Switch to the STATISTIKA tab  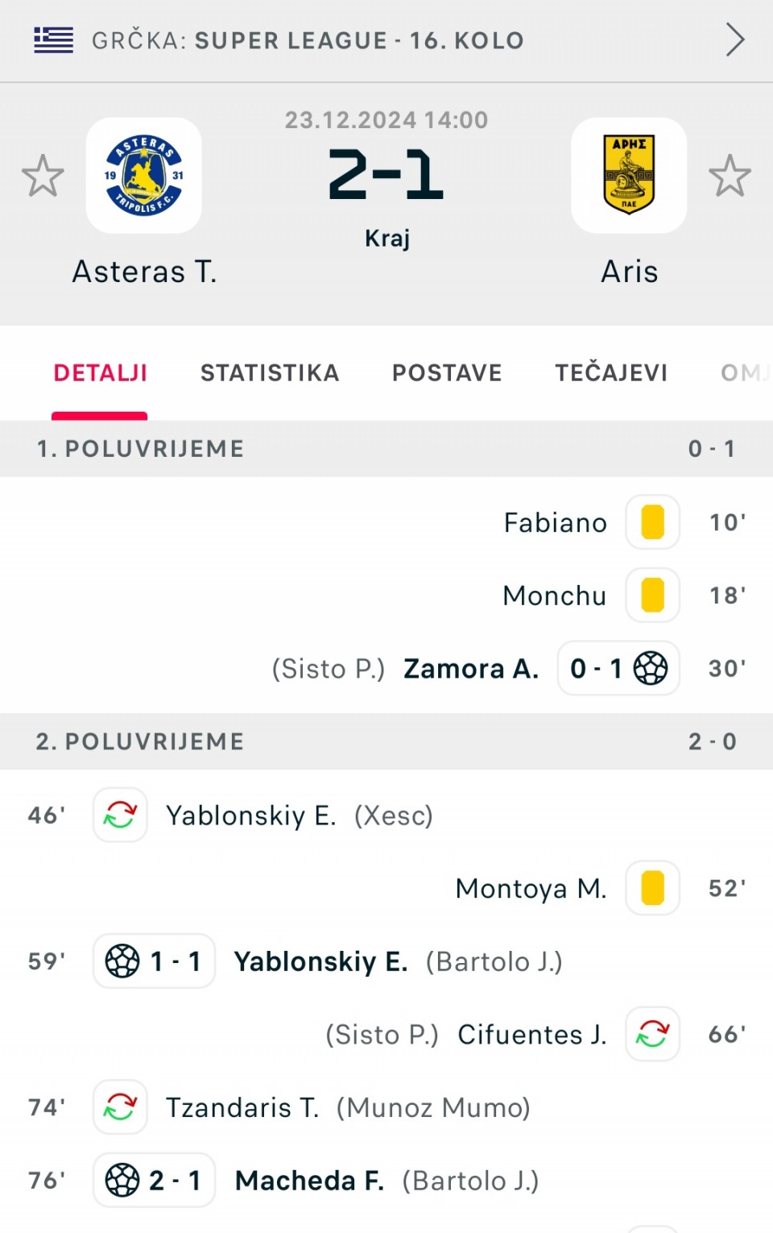270,372
